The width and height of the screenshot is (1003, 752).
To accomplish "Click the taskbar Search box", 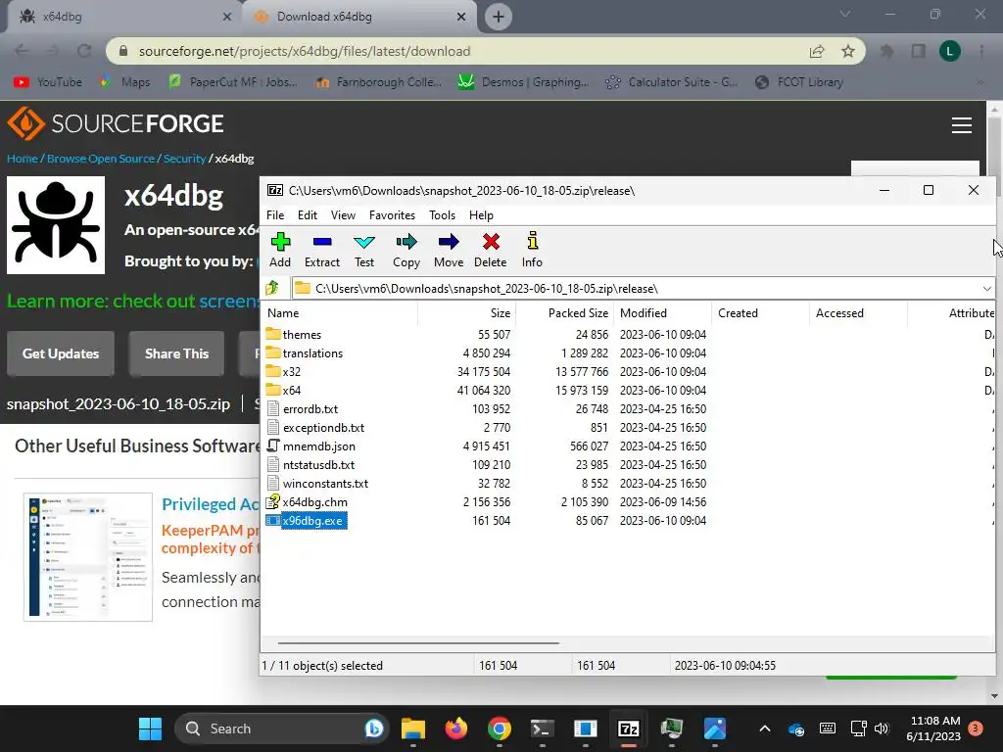I will [x=281, y=728].
